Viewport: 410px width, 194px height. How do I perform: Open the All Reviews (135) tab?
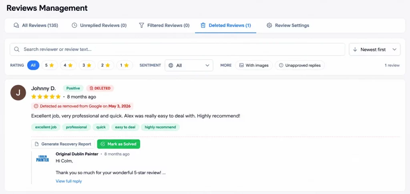tap(36, 25)
